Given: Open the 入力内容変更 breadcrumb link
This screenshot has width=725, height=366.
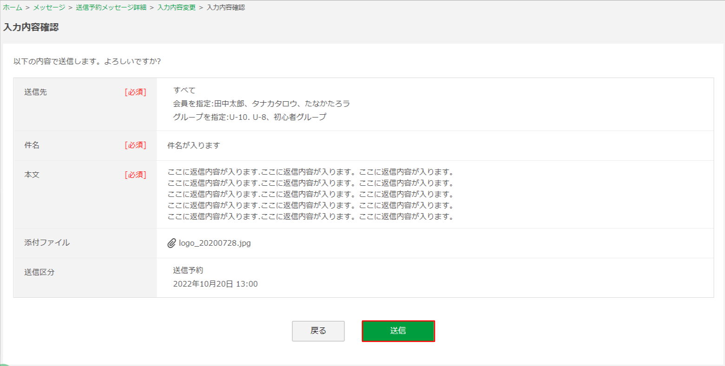Looking at the screenshot, I should coord(177,7).
